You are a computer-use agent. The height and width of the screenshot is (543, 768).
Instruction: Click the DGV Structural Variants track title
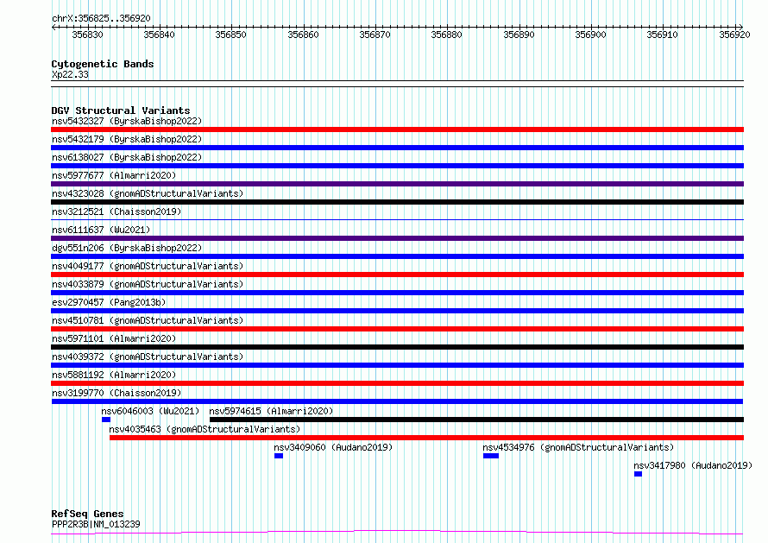(x=121, y=110)
